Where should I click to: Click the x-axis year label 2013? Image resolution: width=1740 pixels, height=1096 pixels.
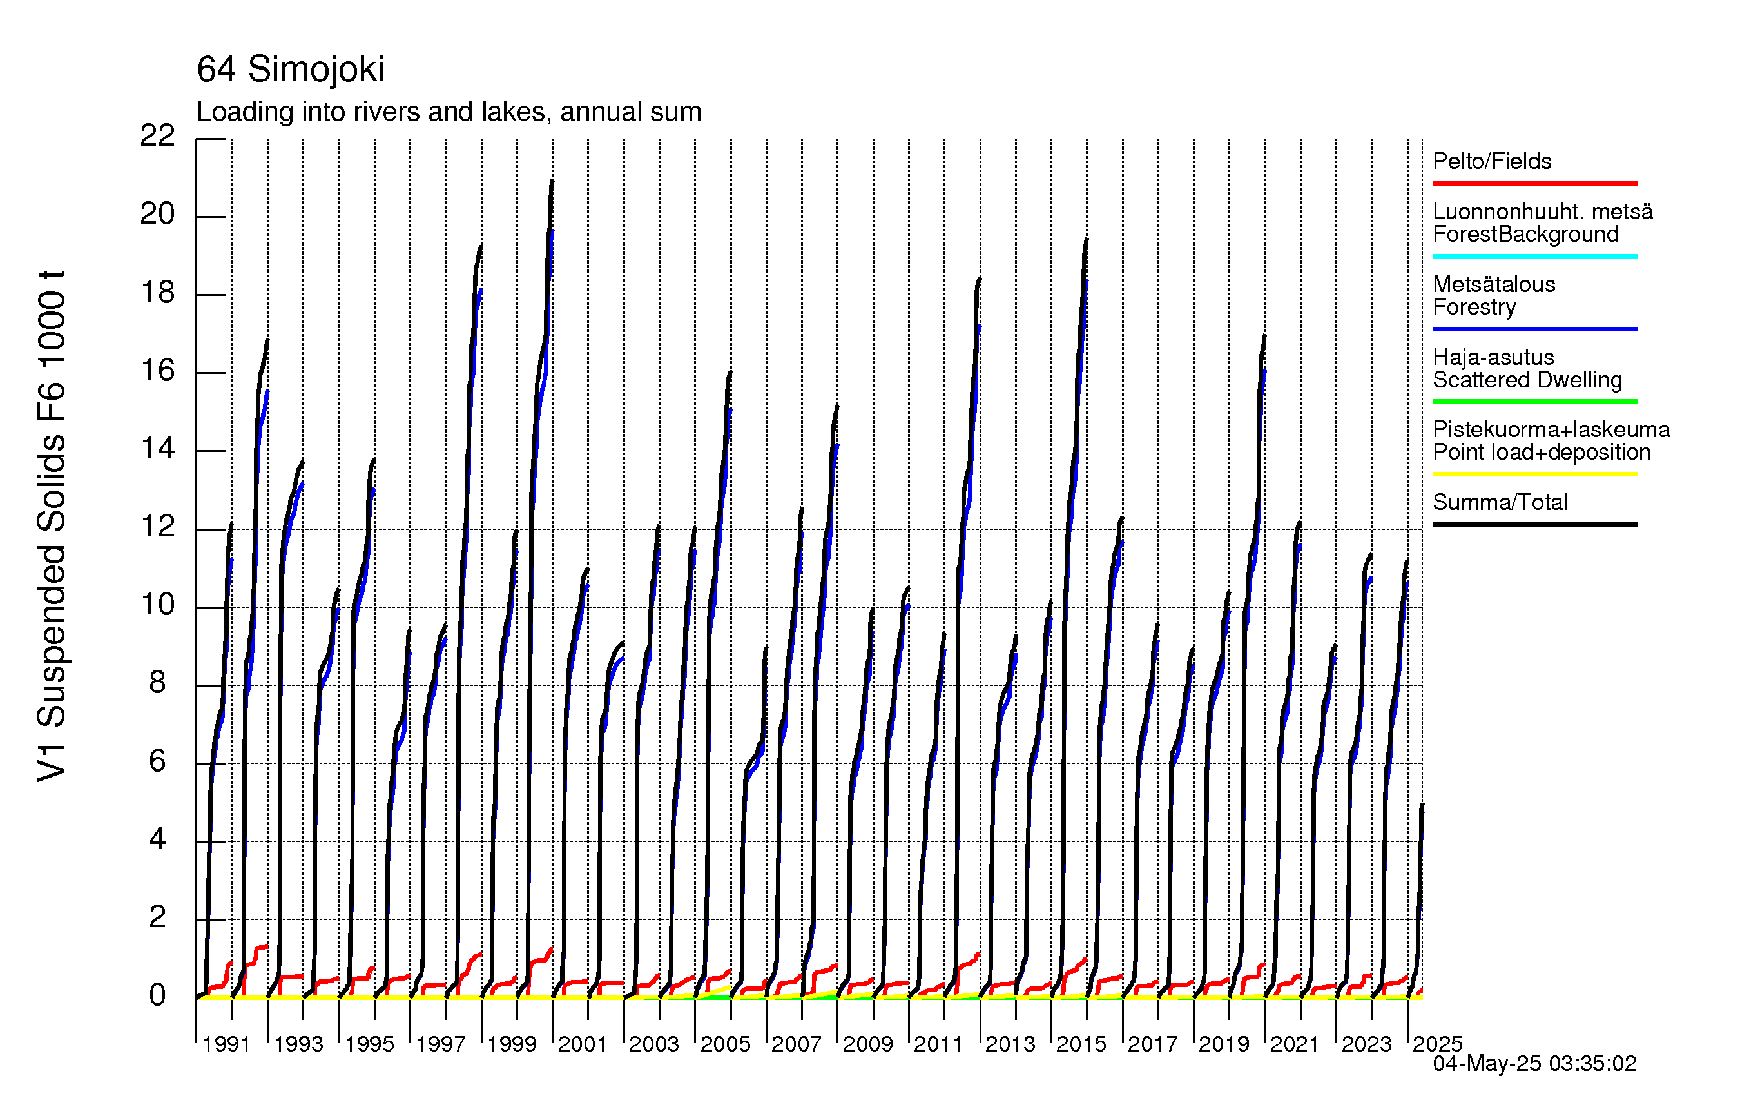pyautogui.click(x=1010, y=1044)
